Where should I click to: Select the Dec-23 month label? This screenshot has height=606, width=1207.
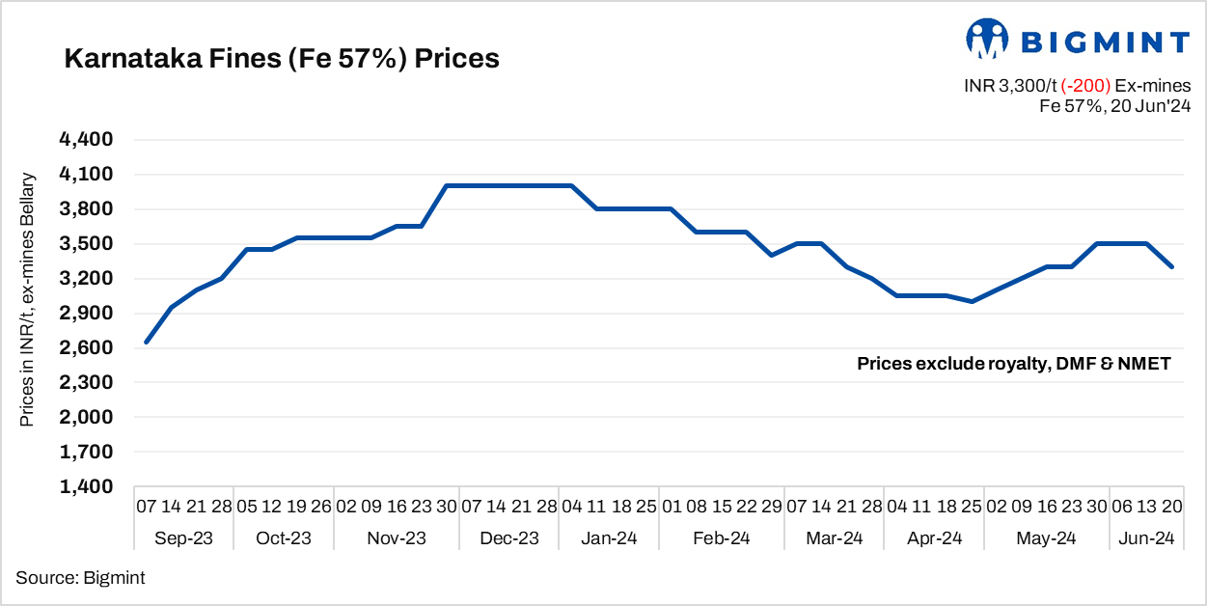pos(509,538)
